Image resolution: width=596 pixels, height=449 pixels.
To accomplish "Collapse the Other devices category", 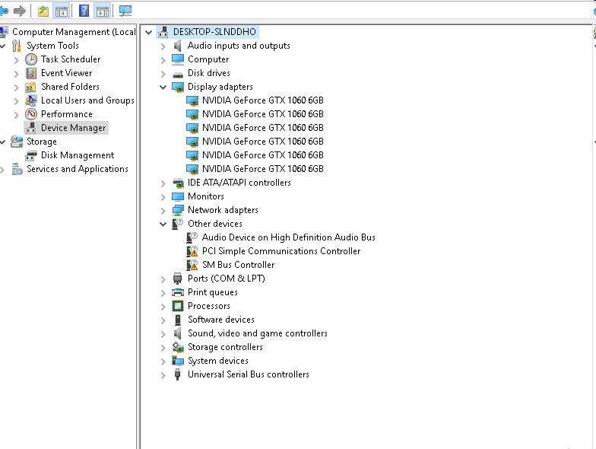I will click(163, 224).
